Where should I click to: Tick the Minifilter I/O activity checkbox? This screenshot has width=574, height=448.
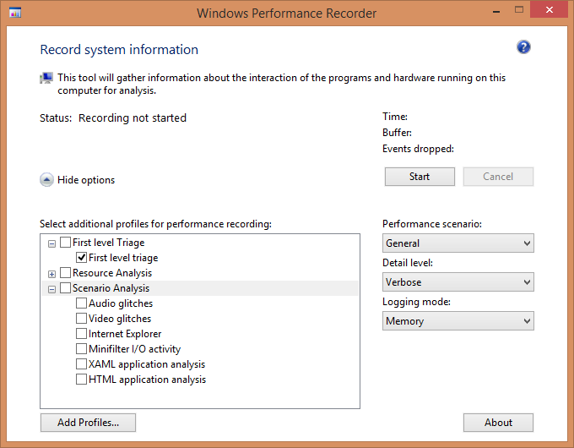tap(81, 348)
